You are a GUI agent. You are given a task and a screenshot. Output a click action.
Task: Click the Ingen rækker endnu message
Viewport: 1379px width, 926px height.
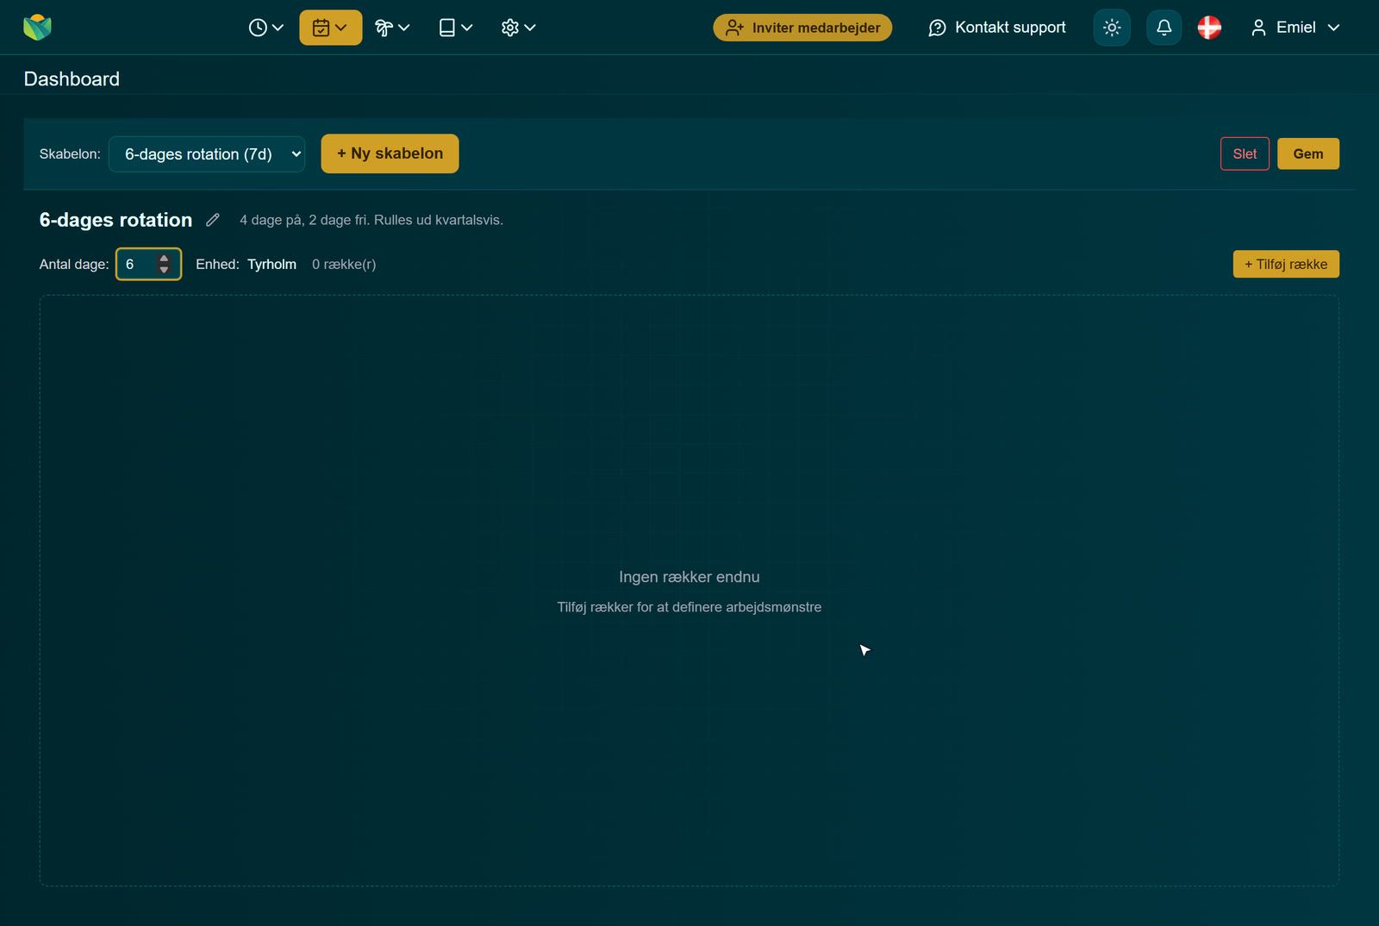point(689,577)
